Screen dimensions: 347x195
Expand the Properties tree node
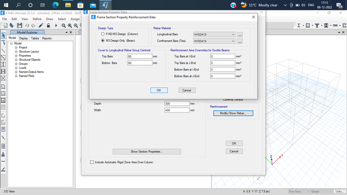[16, 56]
